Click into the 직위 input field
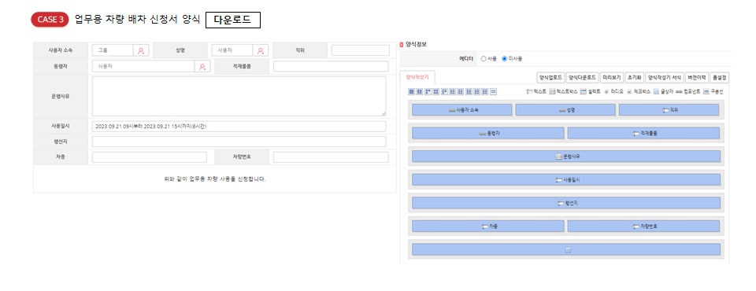The image size is (756, 291). (360, 50)
